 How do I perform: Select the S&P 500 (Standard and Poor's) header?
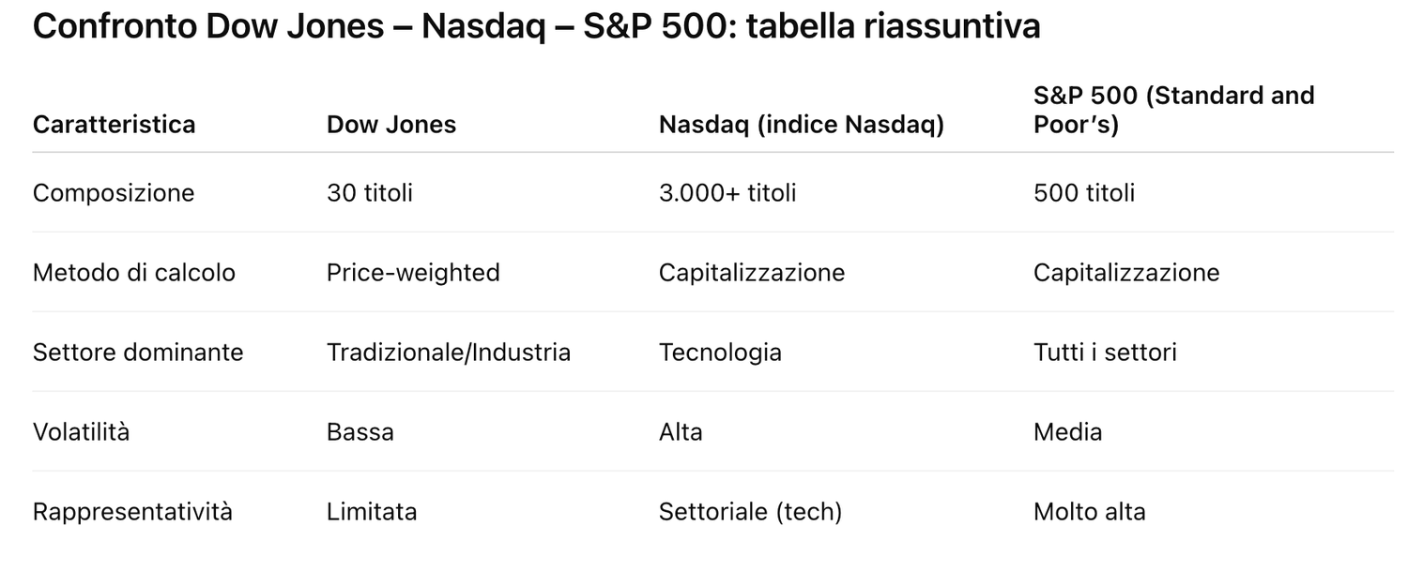coord(1173,110)
